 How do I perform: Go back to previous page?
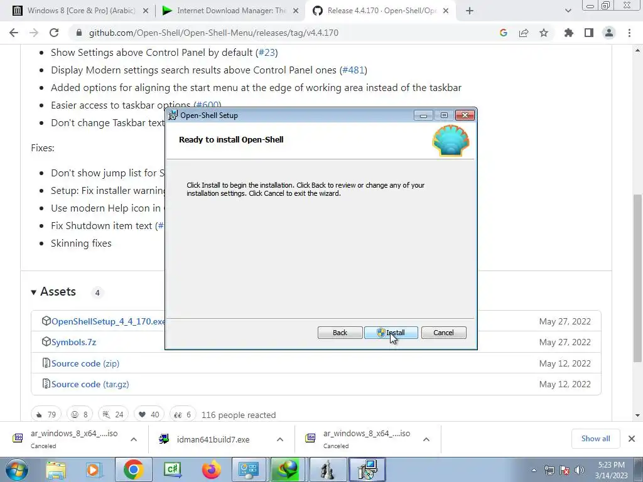pyautogui.click(x=14, y=33)
